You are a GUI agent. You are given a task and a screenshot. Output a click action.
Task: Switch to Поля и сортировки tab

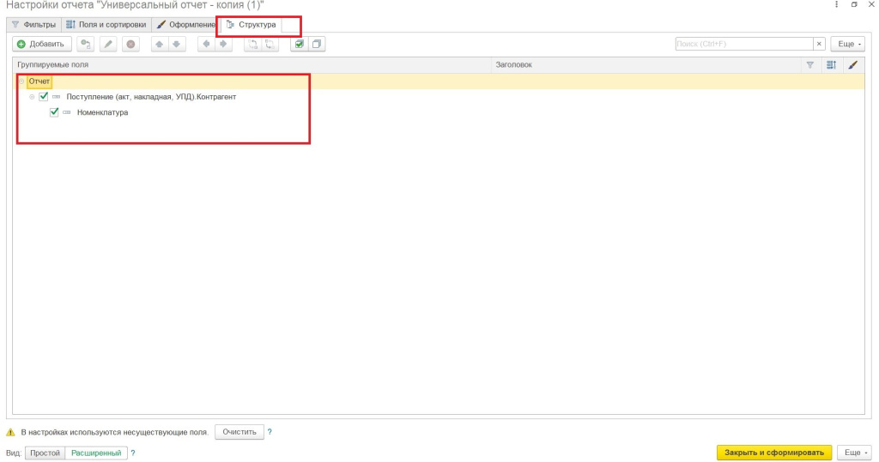(107, 25)
